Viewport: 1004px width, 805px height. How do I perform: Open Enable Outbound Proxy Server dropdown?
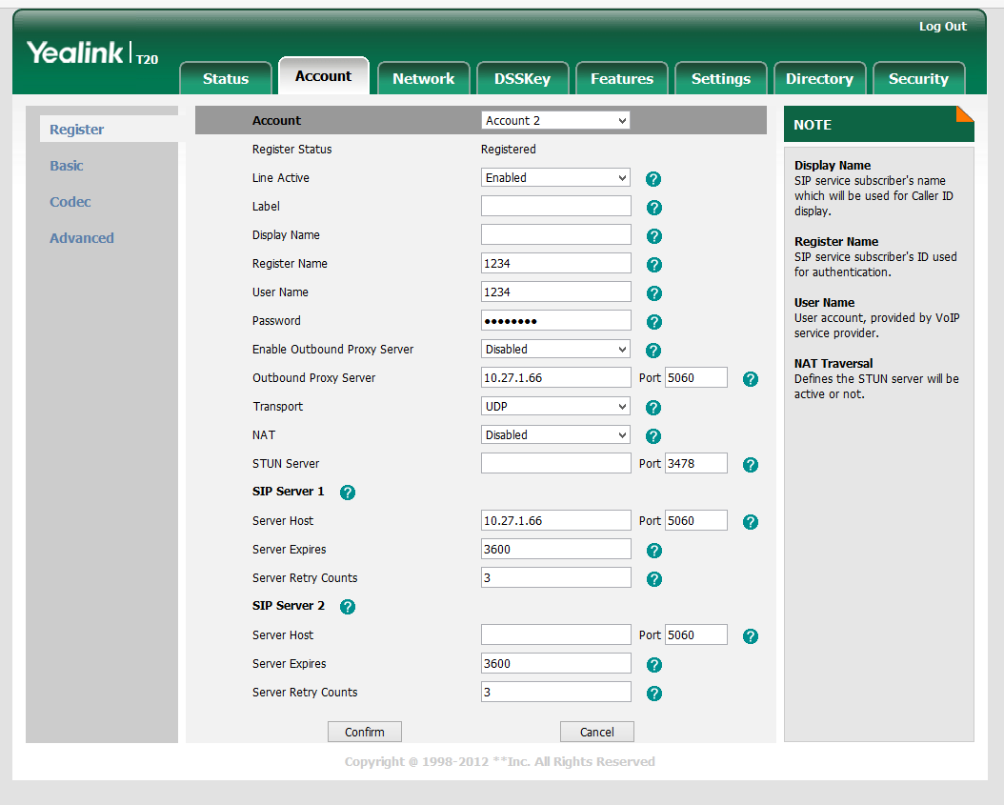(555, 350)
